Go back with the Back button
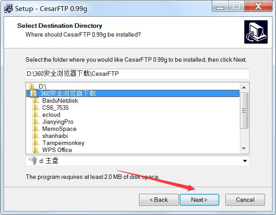276x215 pixels. [159, 200]
